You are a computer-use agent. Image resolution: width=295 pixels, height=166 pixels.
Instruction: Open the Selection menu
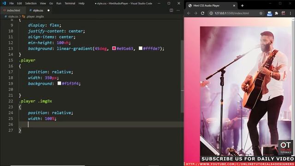(x=31, y=3)
